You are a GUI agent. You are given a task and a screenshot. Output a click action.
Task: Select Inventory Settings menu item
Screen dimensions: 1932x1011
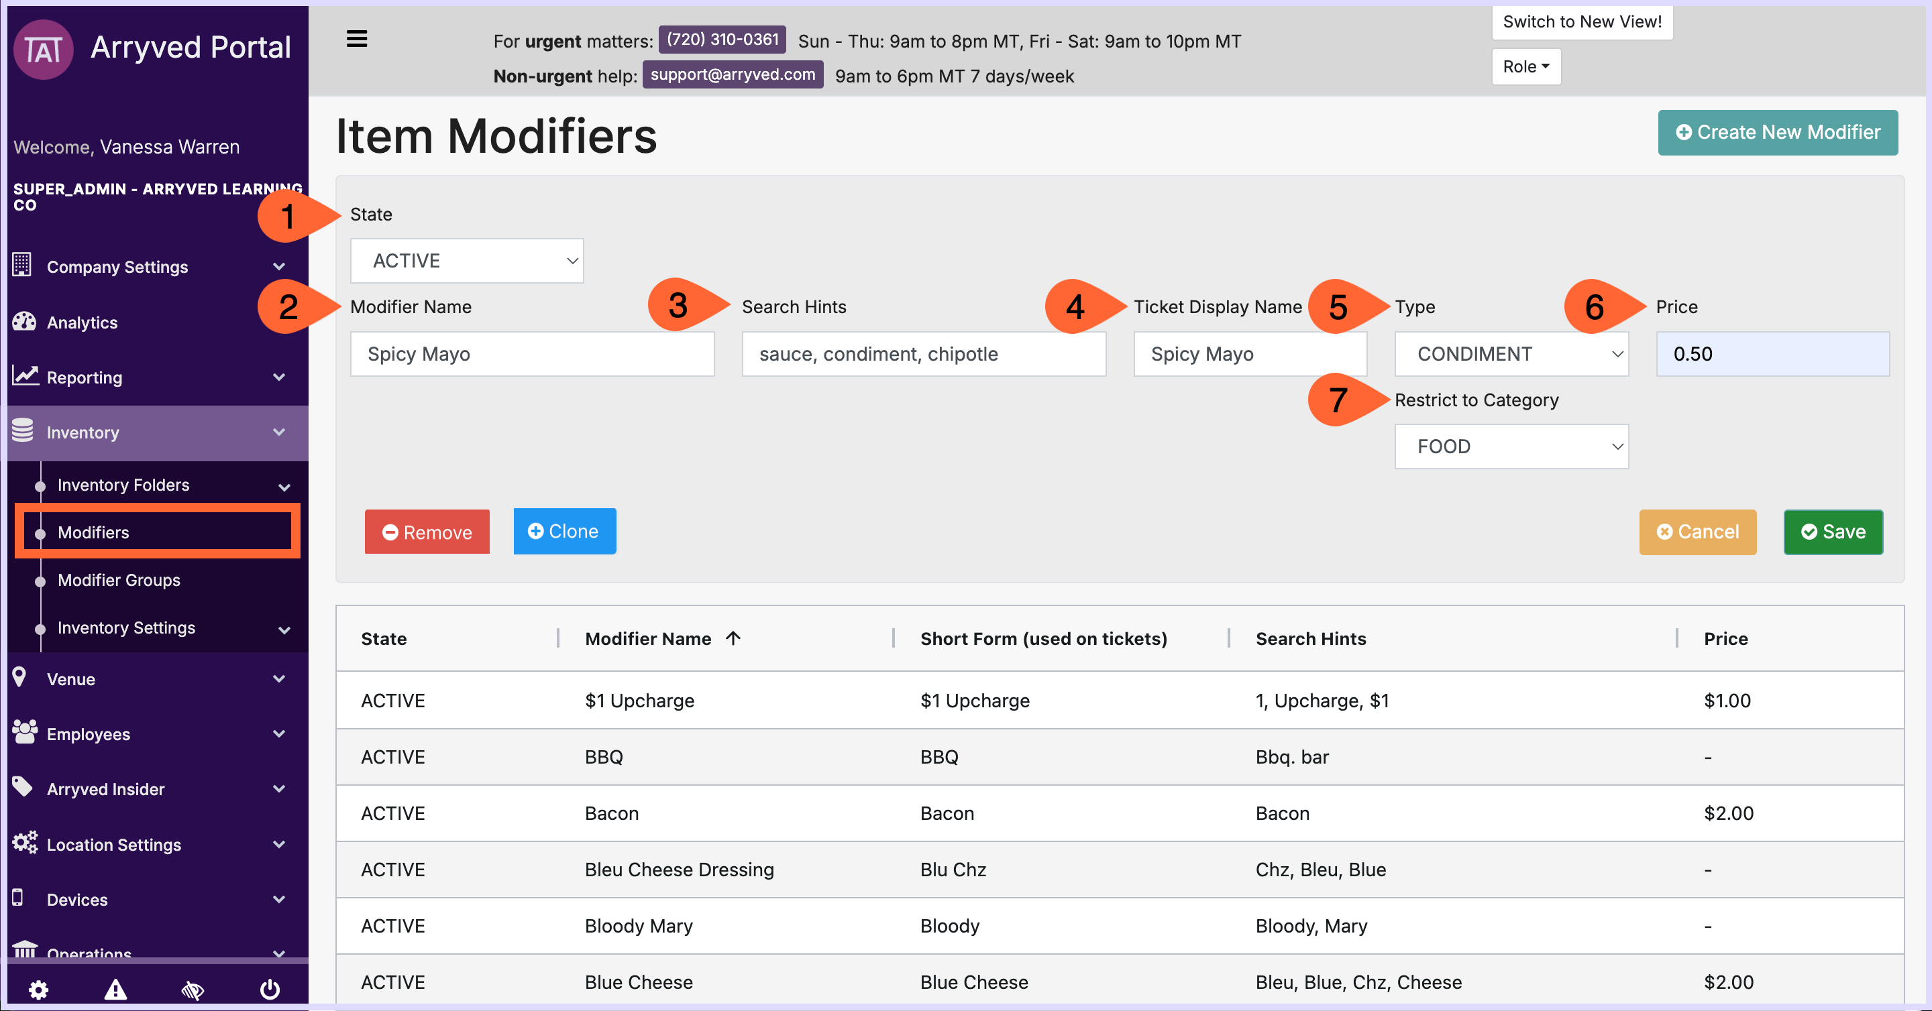tap(126, 628)
